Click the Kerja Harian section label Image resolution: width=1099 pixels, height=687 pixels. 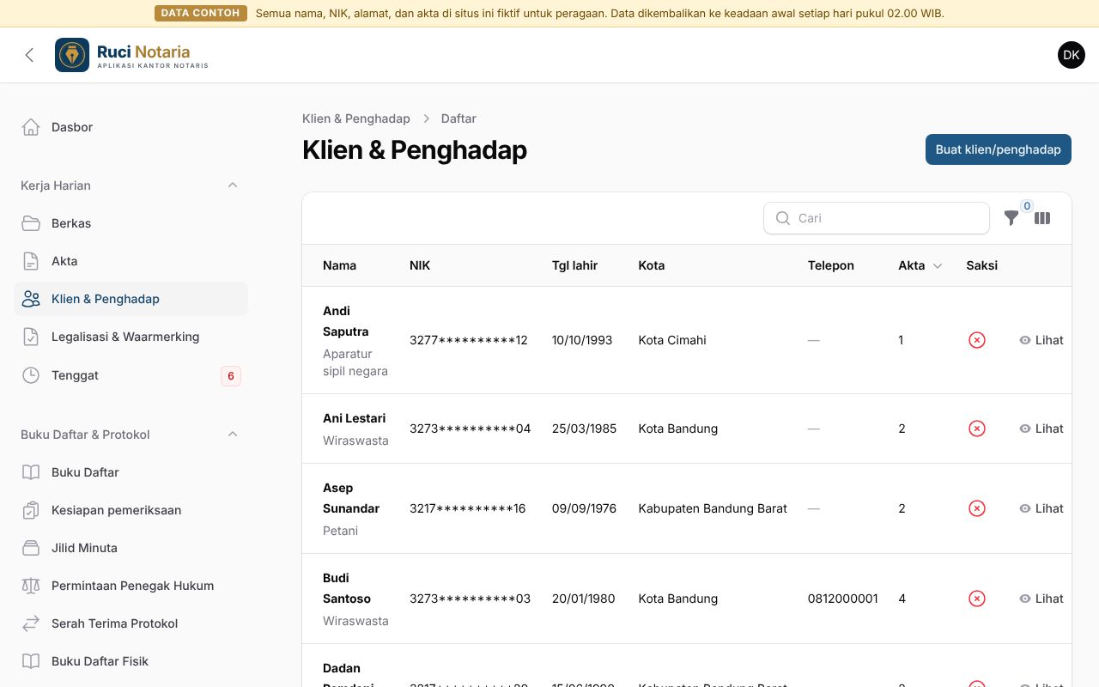56,185
